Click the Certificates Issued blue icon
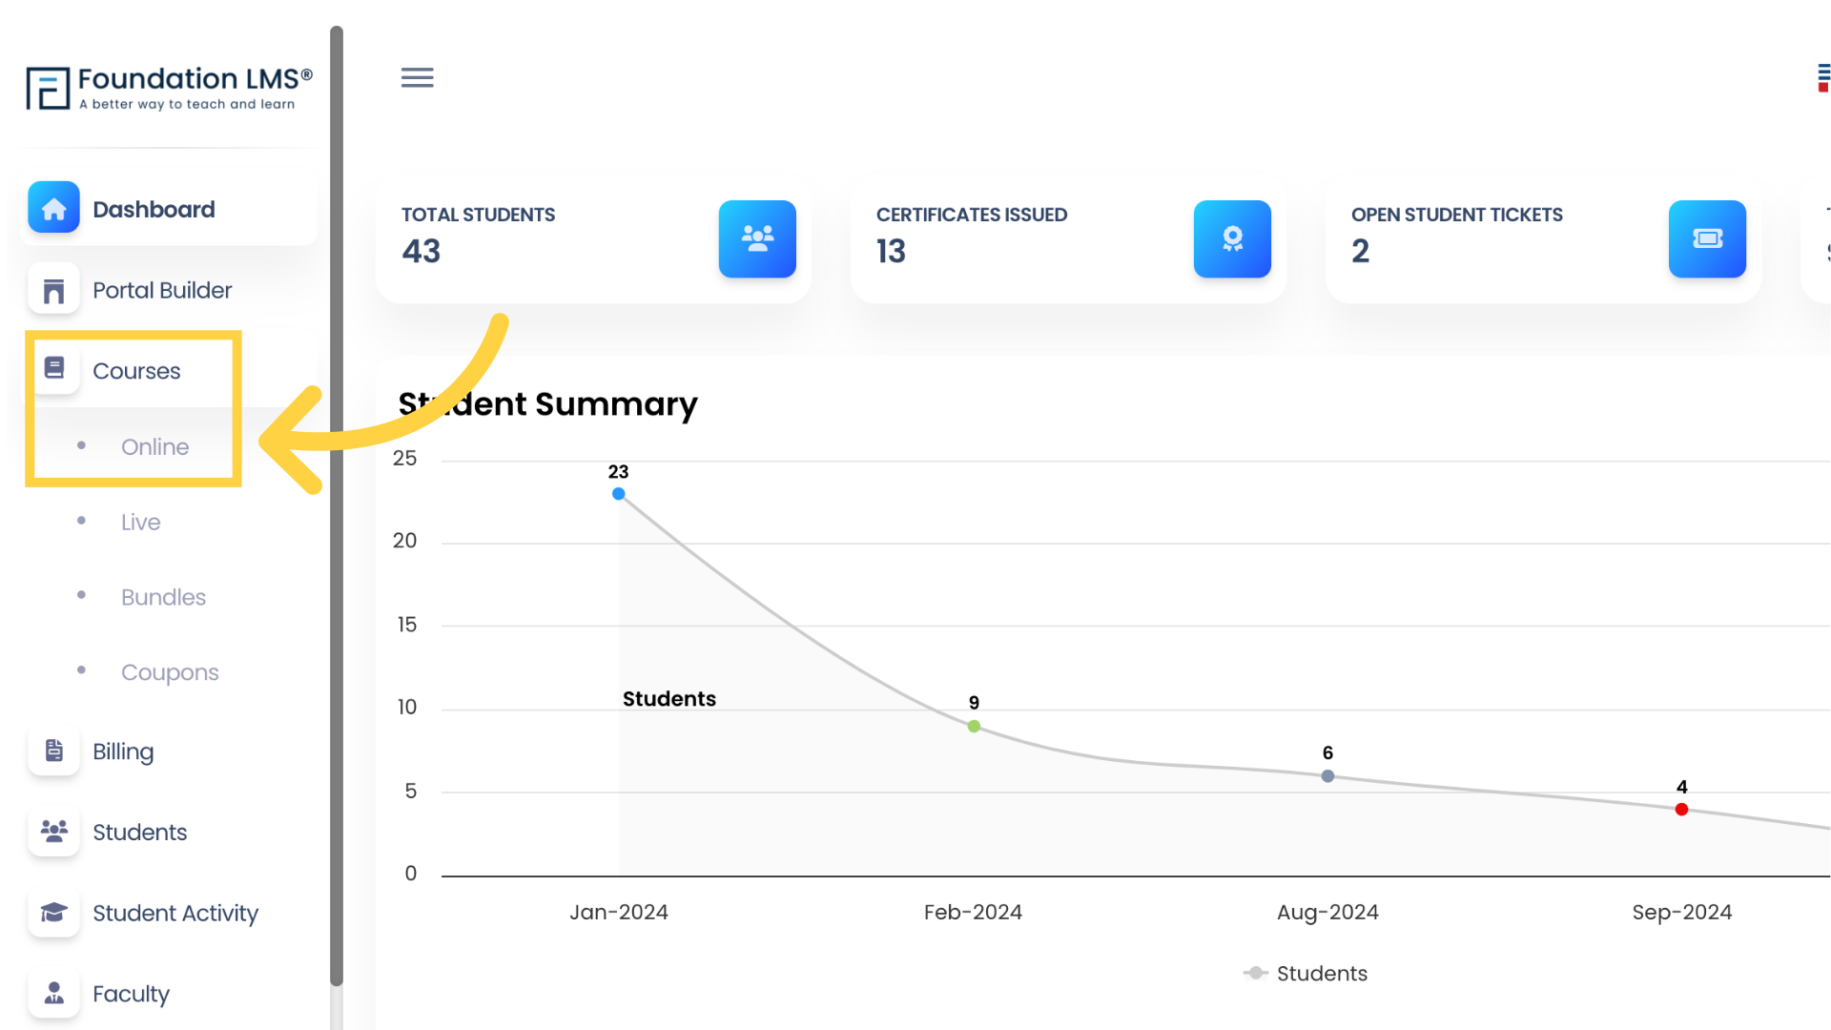Image resolution: width=1831 pixels, height=1030 pixels. click(x=1232, y=239)
